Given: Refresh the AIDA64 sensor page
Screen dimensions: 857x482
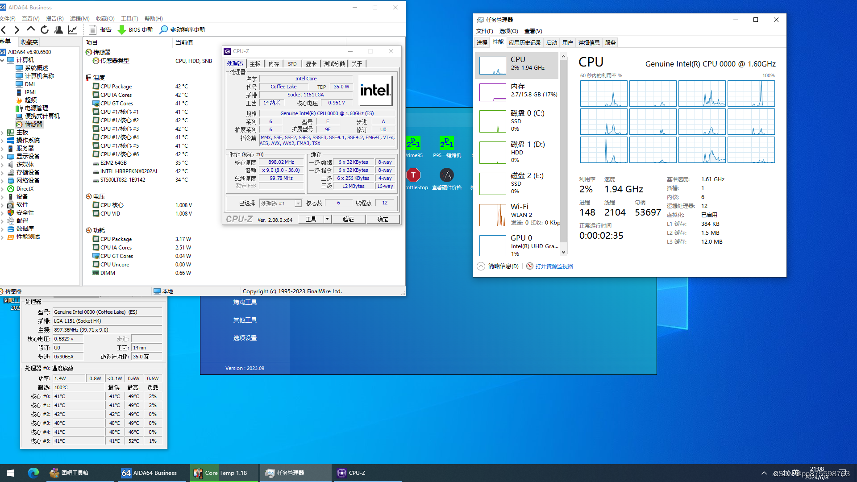Looking at the screenshot, I should pos(45,30).
